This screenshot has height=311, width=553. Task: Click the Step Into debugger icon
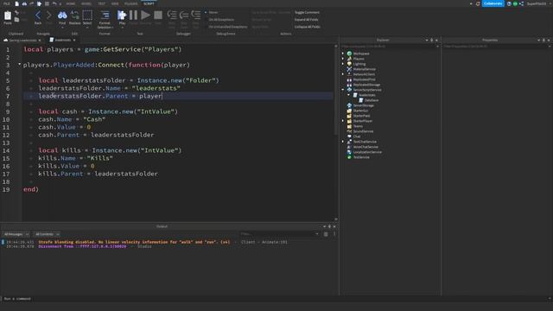(x=172, y=16)
